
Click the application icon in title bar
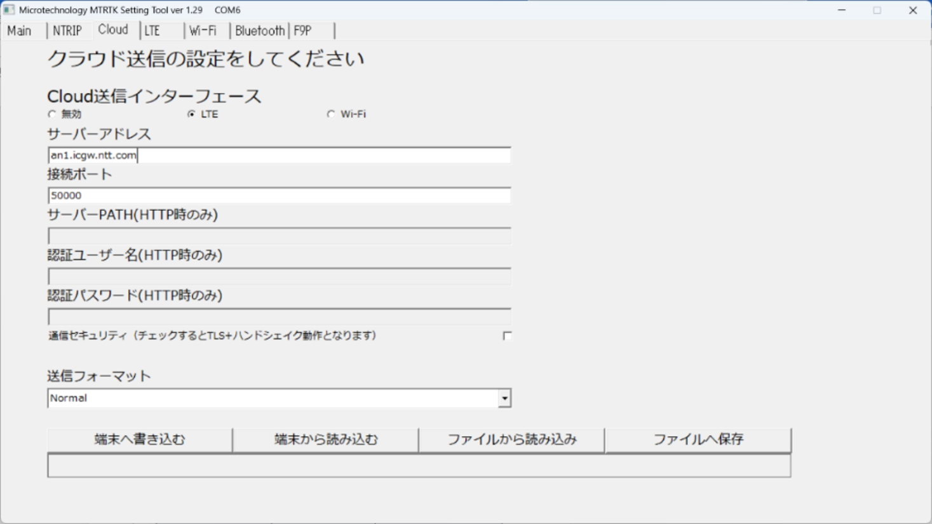pyautogui.click(x=9, y=10)
